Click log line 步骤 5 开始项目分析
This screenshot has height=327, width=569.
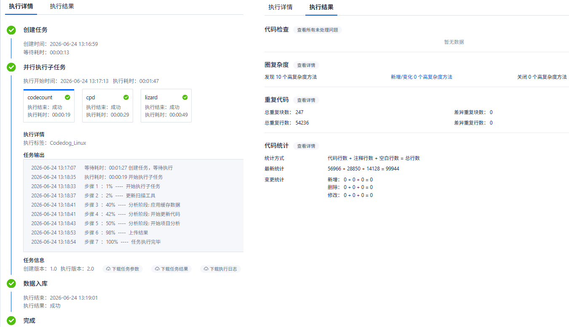tap(106, 223)
